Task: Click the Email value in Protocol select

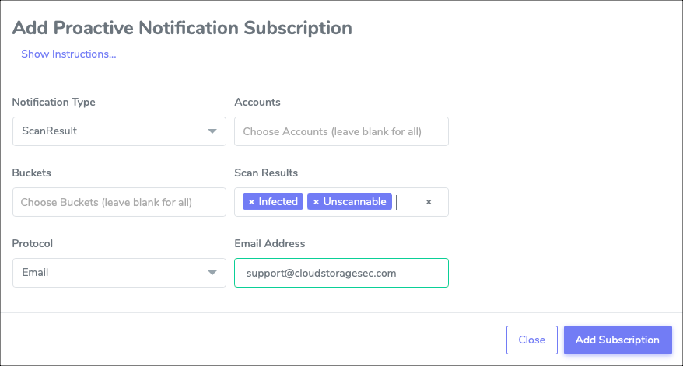Action: coord(35,273)
